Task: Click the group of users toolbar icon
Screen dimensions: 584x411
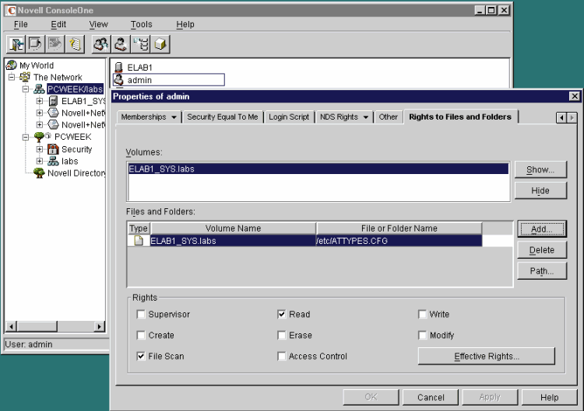Action: [101, 44]
